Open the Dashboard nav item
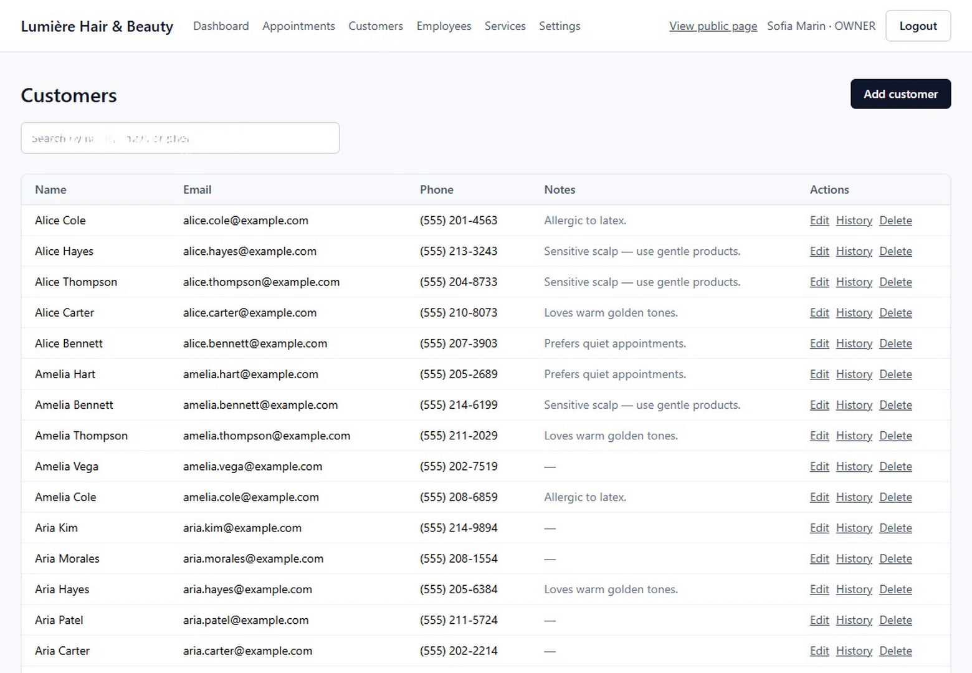Viewport: 972px width, 673px height. (221, 26)
